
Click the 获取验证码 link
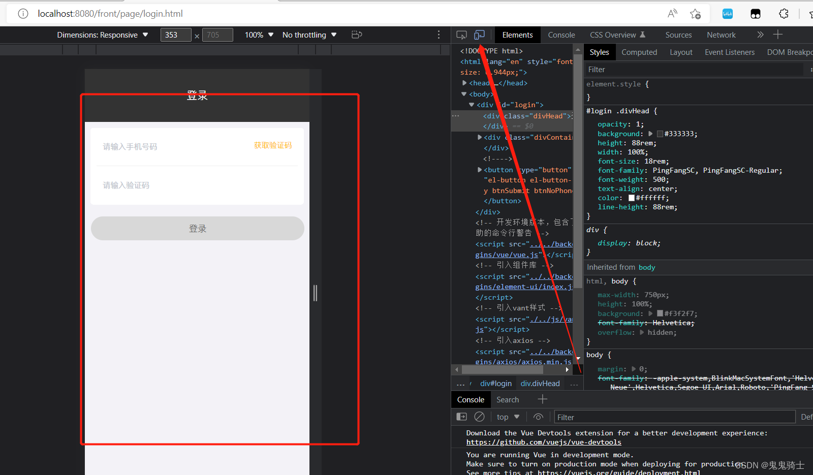click(273, 145)
